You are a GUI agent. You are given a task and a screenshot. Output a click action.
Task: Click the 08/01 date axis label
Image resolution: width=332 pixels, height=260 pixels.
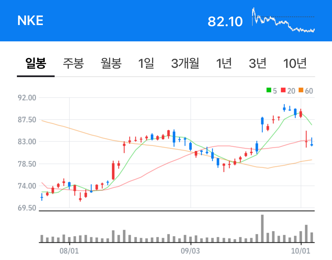pos(69,251)
